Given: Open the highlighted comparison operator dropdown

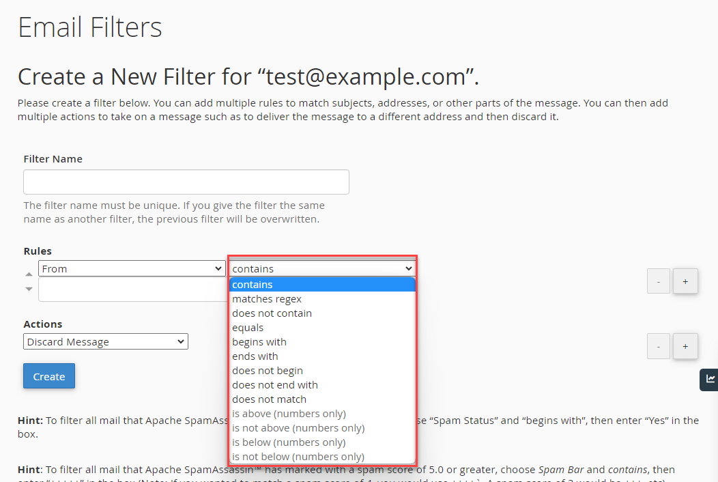Looking at the screenshot, I should coord(322,268).
